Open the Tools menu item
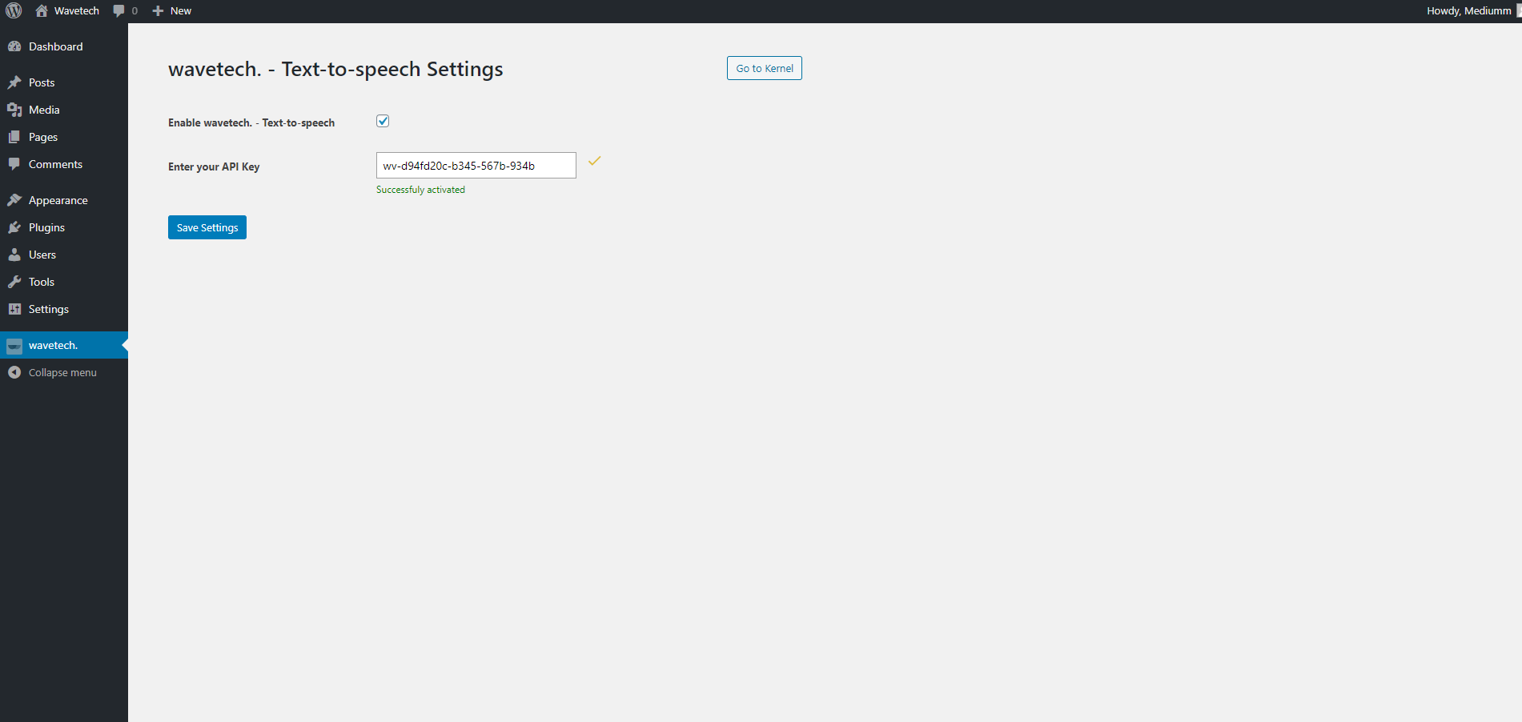Viewport: 1522px width, 722px height. click(64, 282)
